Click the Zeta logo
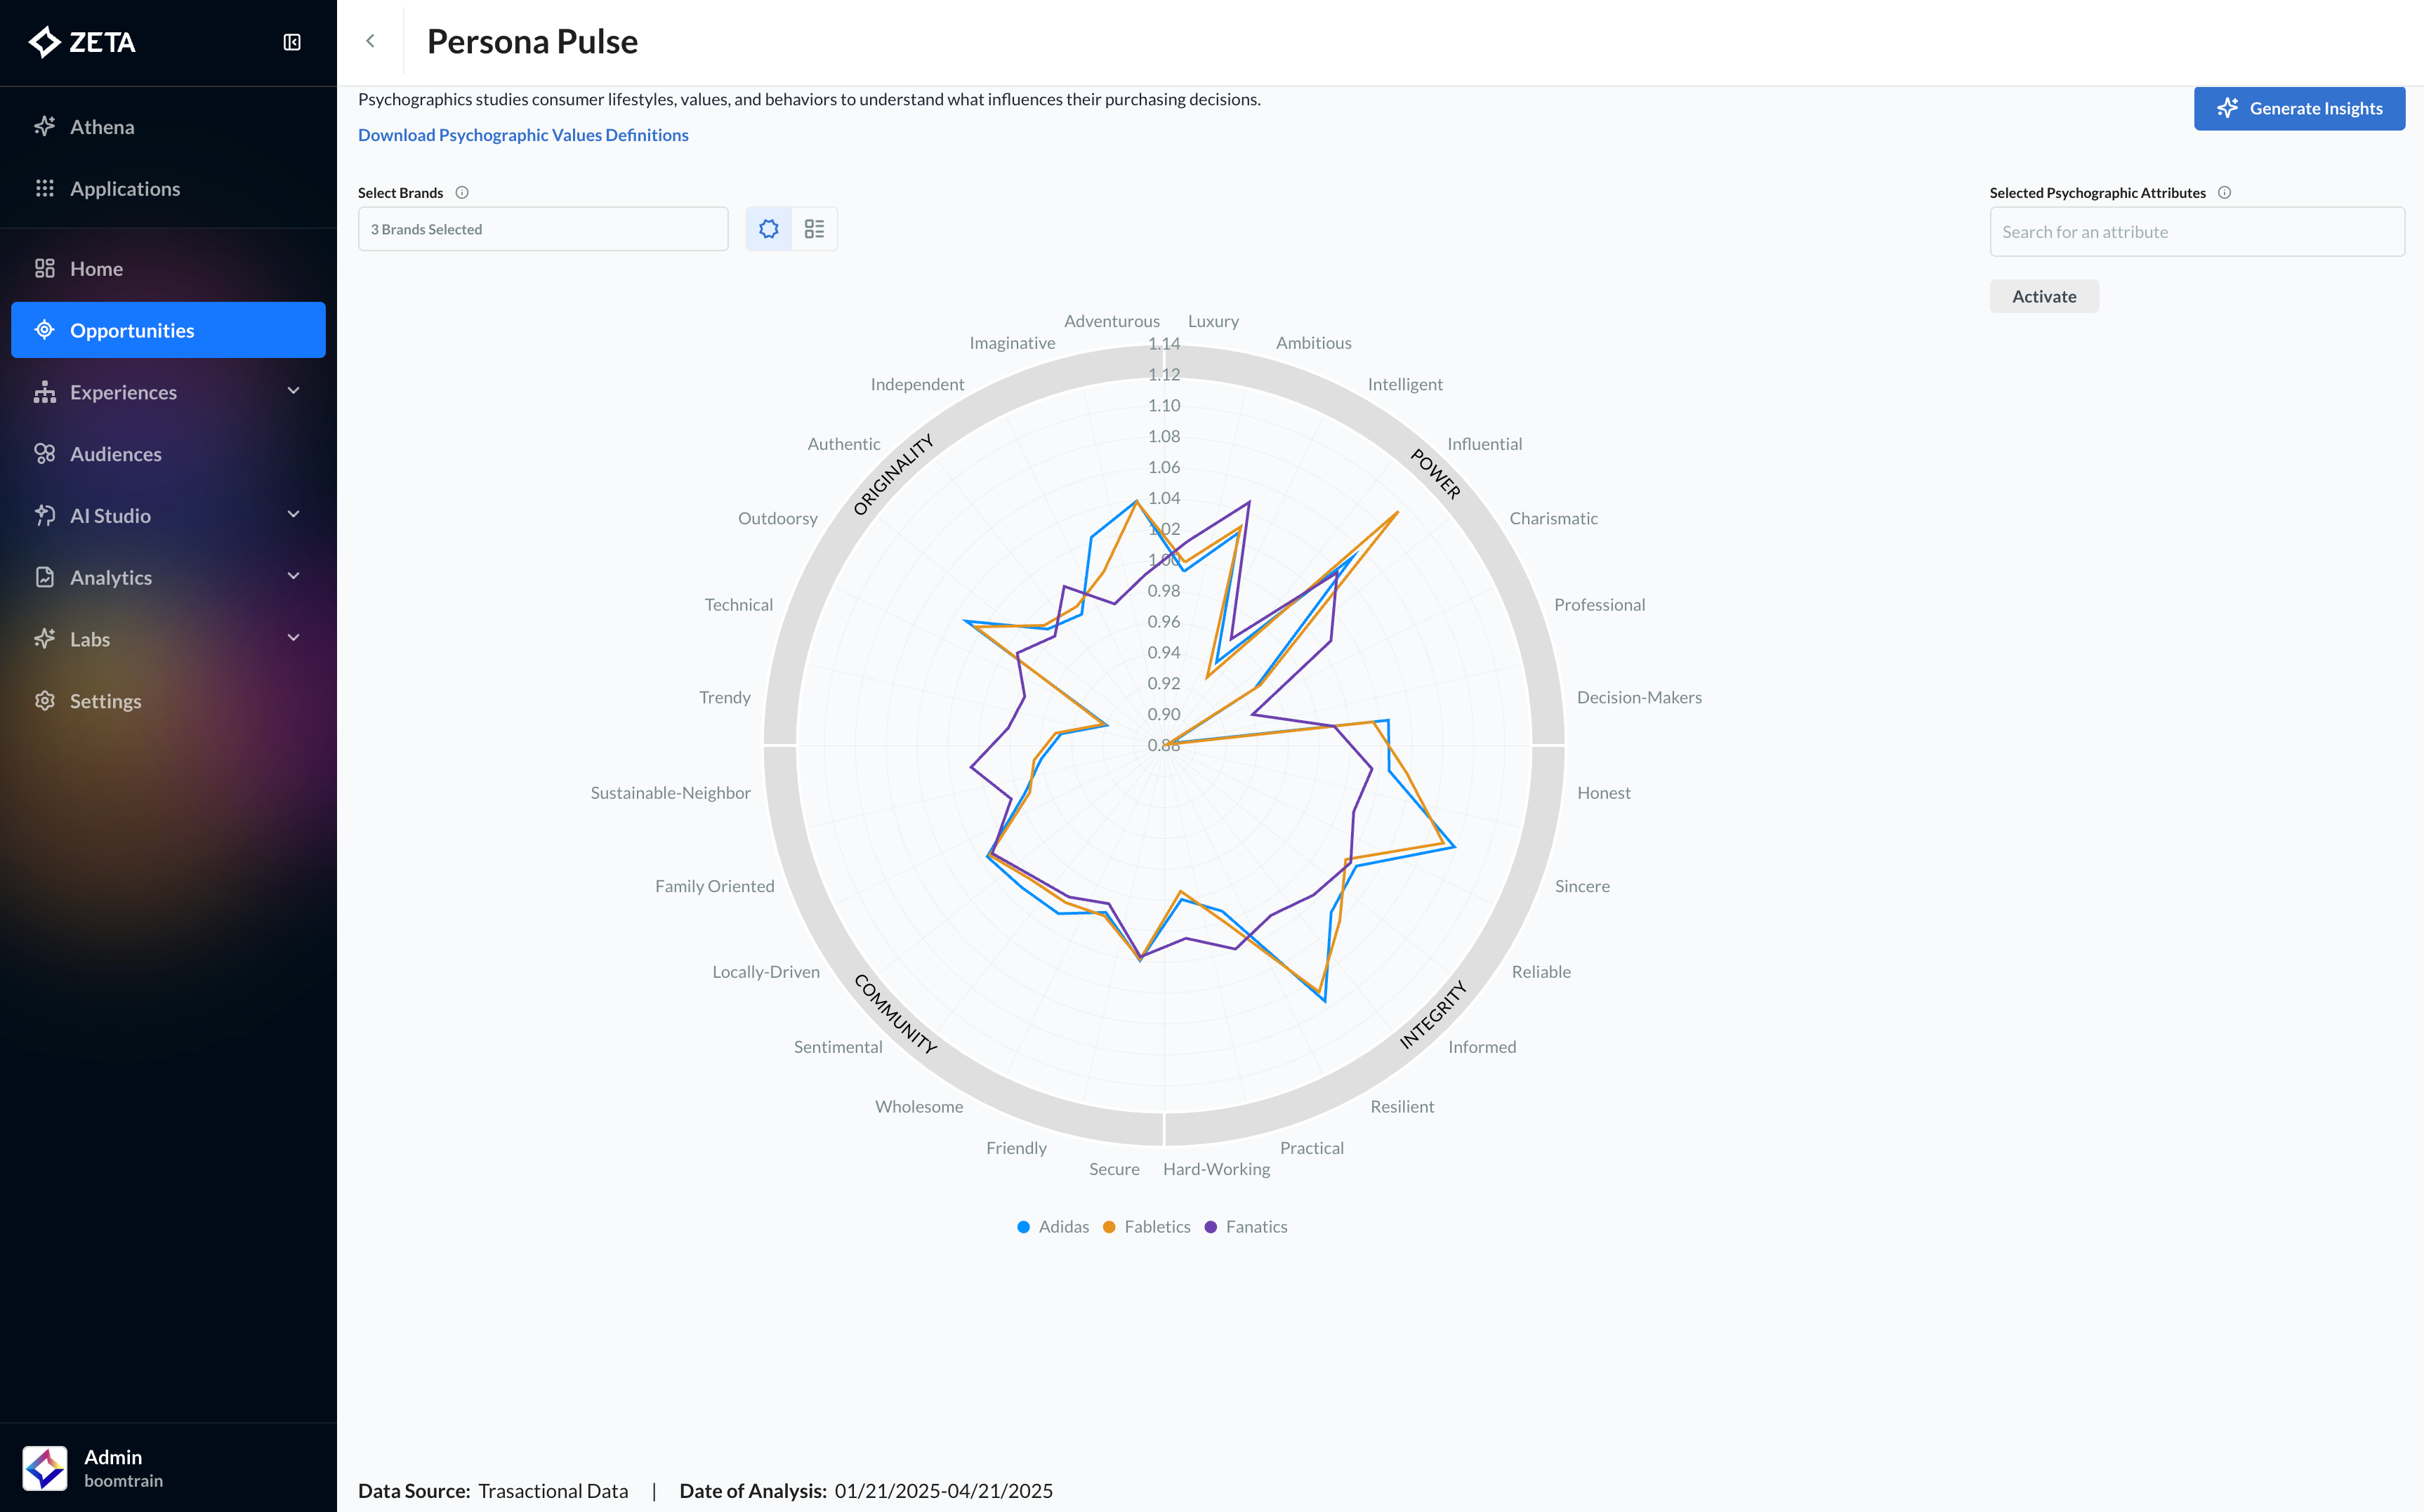Viewport: 2424px width, 1512px height. [x=82, y=42]
